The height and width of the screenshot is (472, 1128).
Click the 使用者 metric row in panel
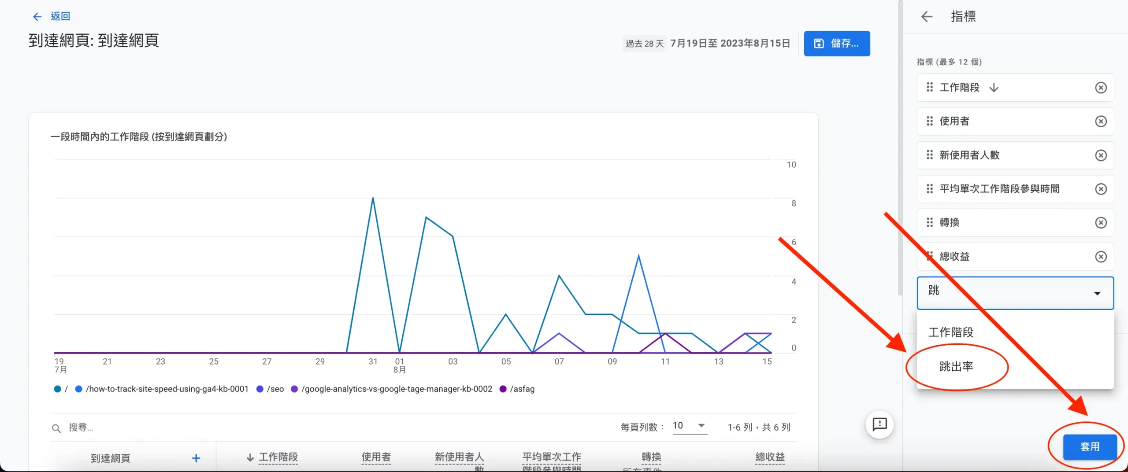pyautogui.click(x=1015, y=122)
